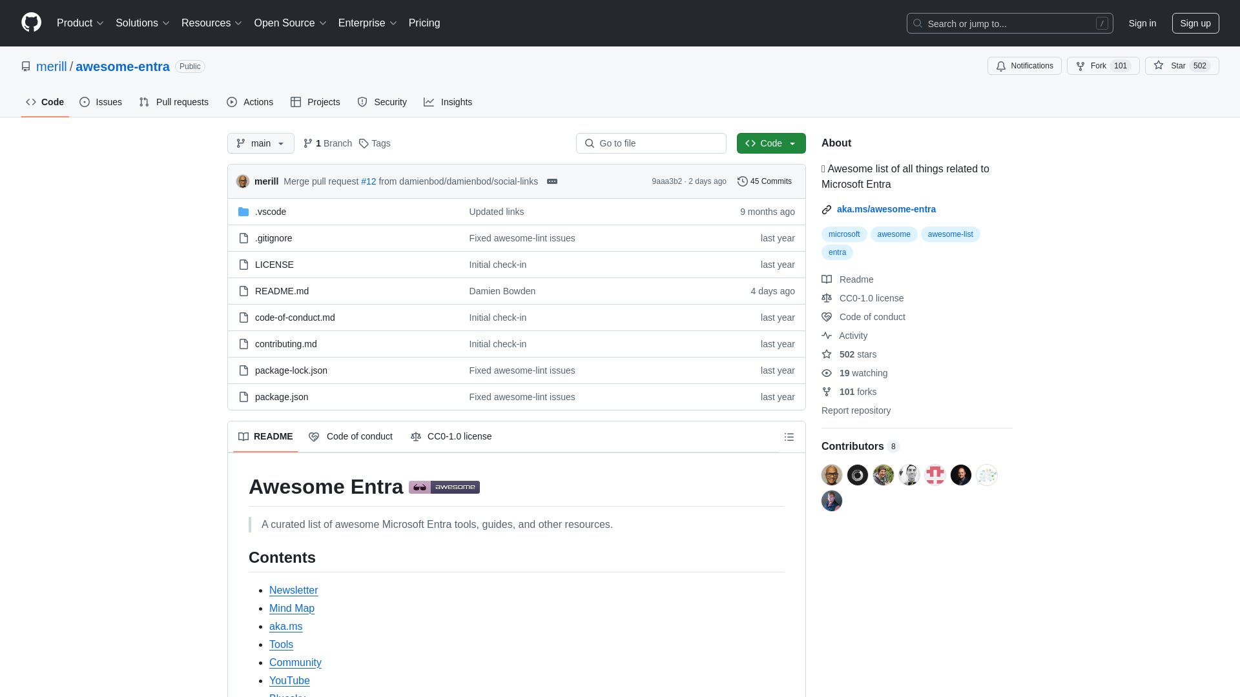The height and width of the screenshot is (697, 1240).
Task: Switch to the Actions tab
Action: 250,102
